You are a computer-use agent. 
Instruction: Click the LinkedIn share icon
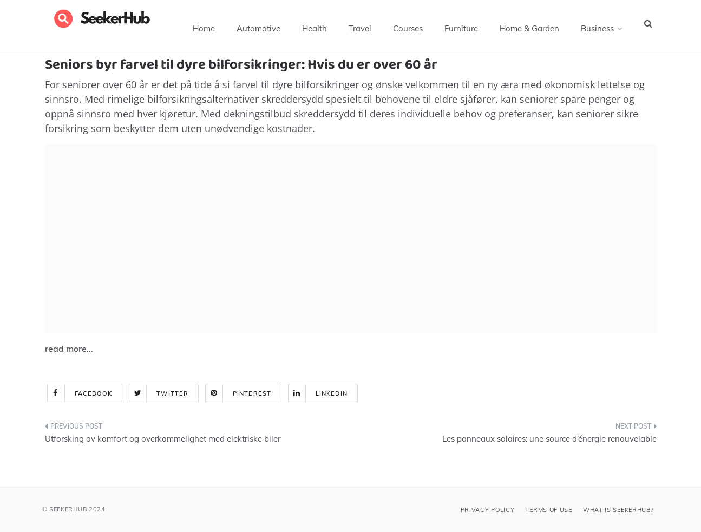297,393
